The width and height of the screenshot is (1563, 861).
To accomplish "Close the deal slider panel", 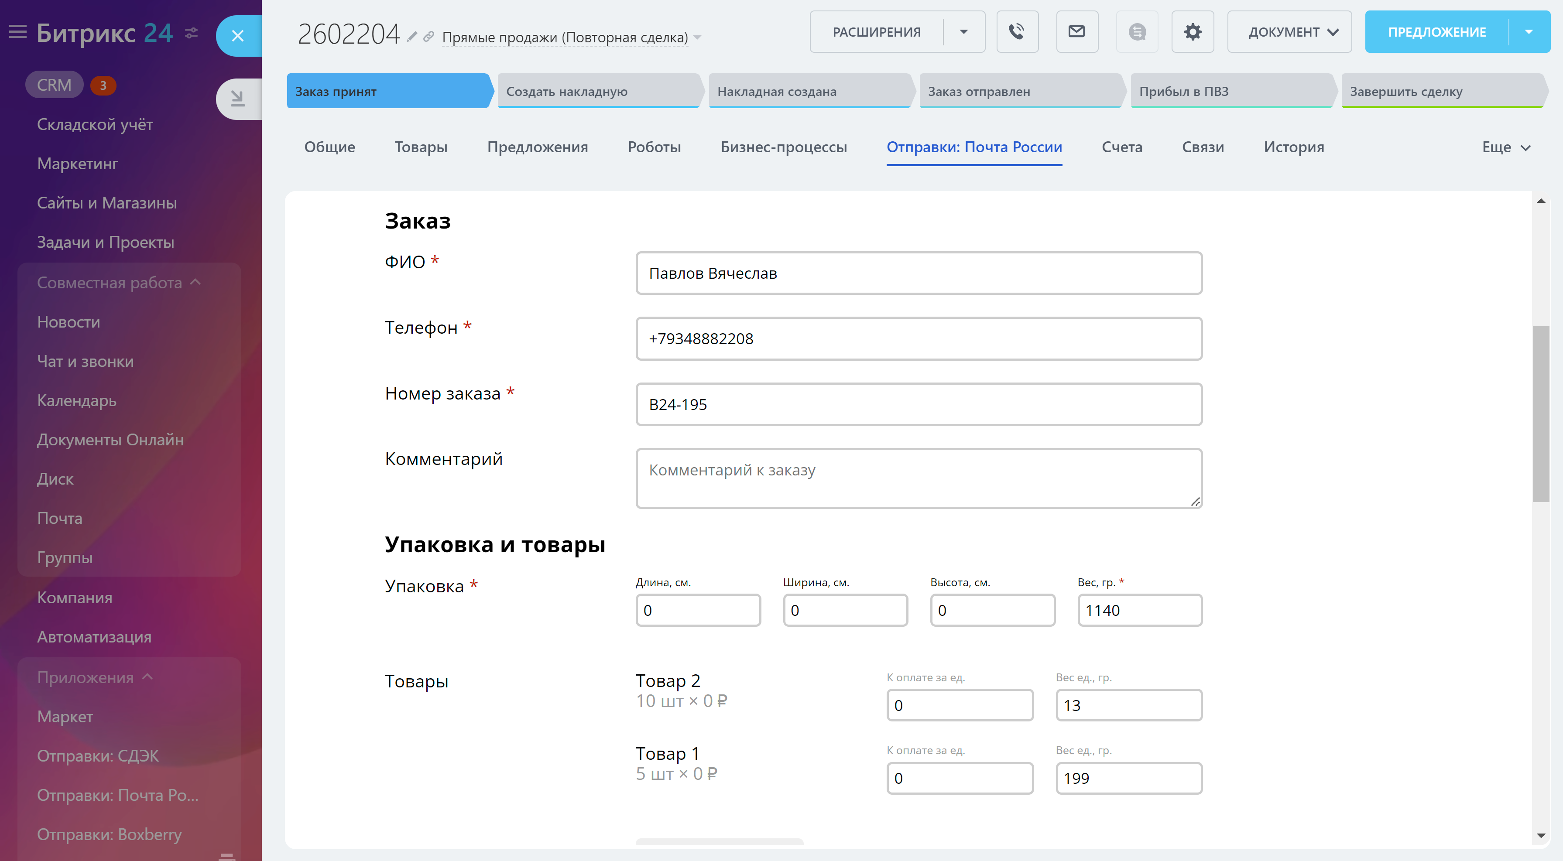I will pos(238,36).
